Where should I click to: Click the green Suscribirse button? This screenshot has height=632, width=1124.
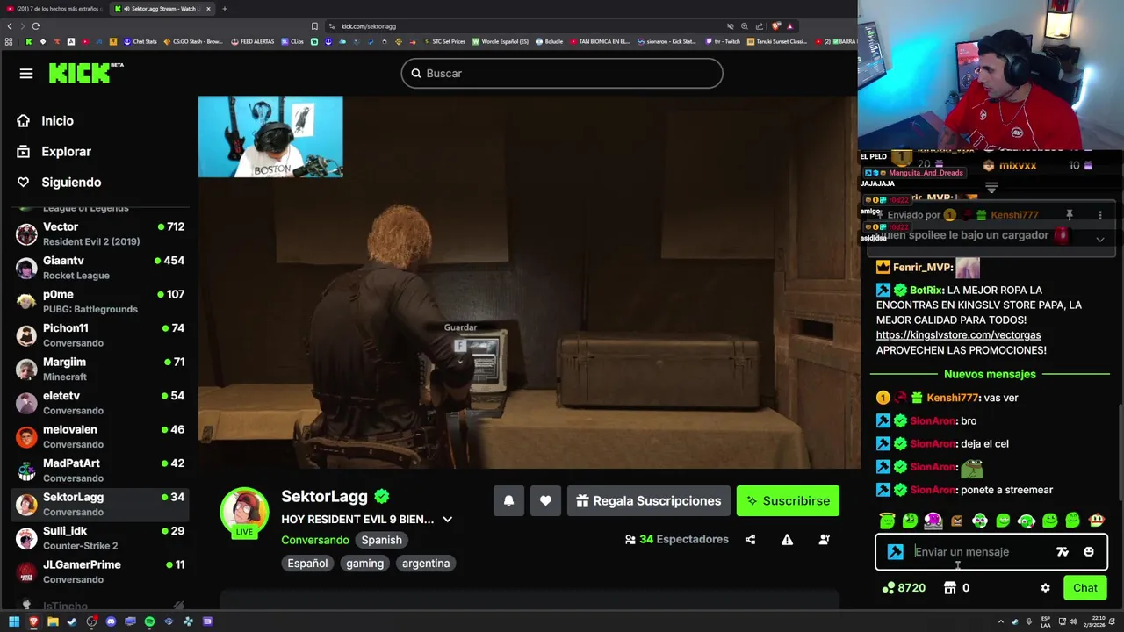pyautogui.click(x=788, y=501)
